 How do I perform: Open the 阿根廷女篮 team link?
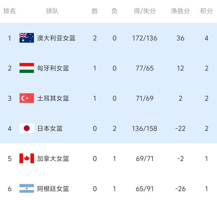click(x=53, y=189)
